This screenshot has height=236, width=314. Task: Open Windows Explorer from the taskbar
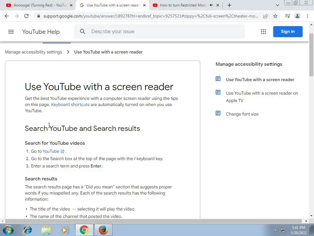[47, 230]
